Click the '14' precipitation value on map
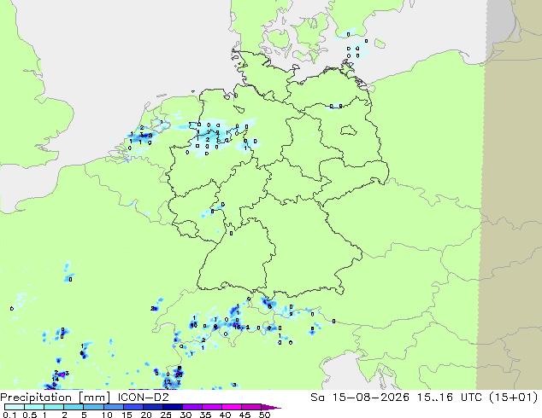 [55, 380]
